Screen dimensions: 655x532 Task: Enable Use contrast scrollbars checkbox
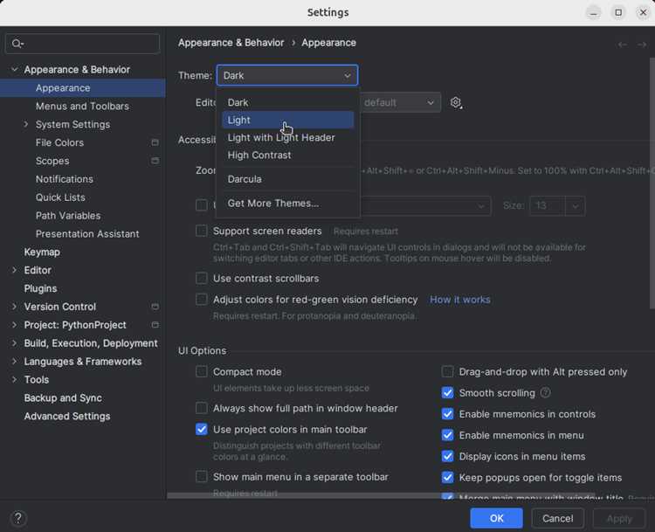[202, 278]
